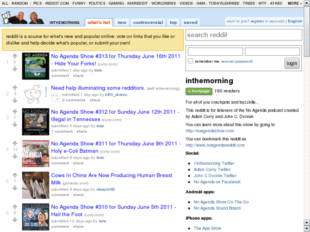
Task: Open 'John C Dvorak Twitter' link
Action: pyautogui.click(x=215, y=175)
